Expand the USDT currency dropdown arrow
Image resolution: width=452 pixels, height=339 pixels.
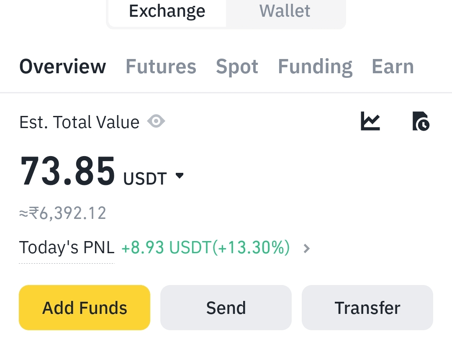point(180,176)
